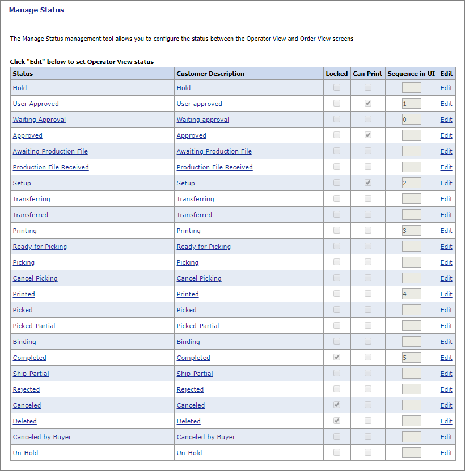Click the Picked customer description link

point(187,309)
